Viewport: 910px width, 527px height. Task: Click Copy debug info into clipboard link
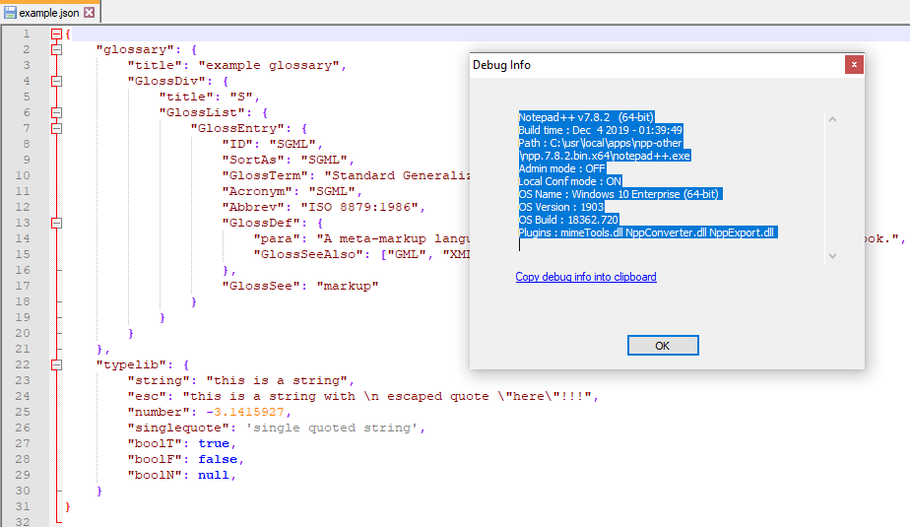tap(586, 277)
